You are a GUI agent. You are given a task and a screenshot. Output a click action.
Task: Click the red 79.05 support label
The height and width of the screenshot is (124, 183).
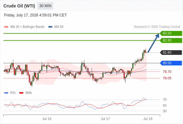coord(167,78)
